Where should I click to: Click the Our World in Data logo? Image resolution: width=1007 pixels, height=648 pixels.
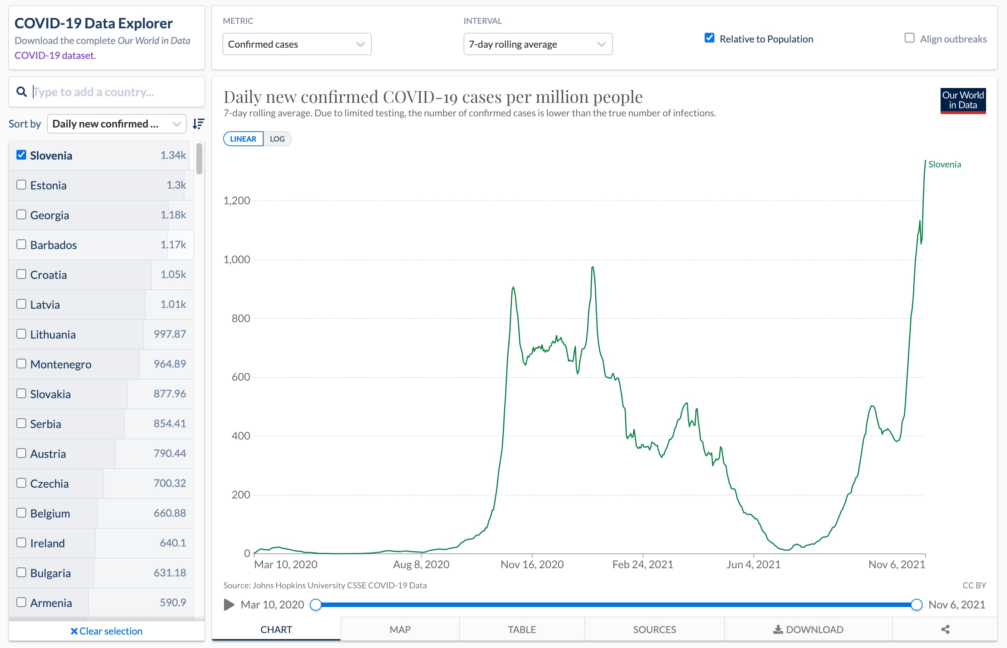[x=963, y=101]
